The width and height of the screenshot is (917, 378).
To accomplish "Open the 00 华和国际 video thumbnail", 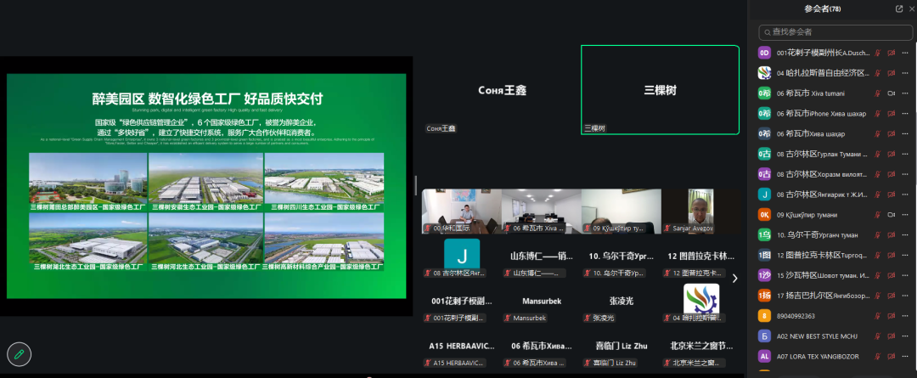I will pos(461,212).
